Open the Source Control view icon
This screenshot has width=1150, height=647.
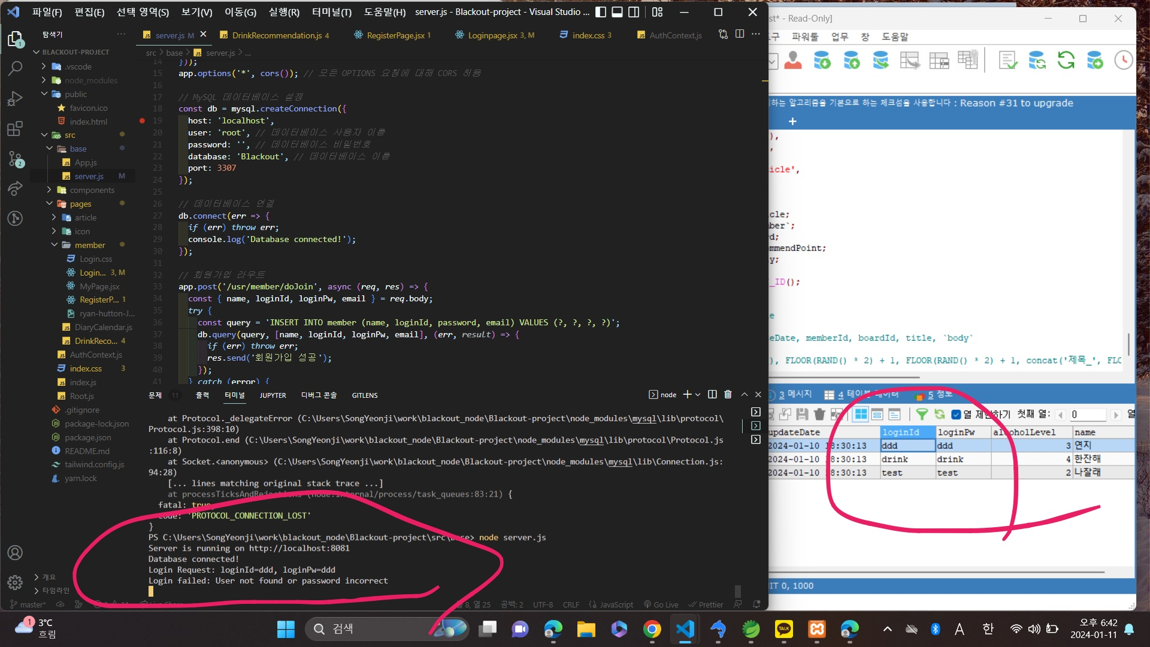pyautogui.click(x=15, y=159)
